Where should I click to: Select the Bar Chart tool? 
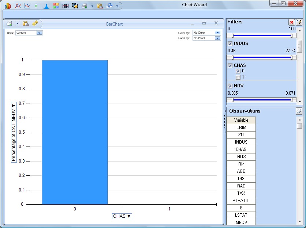7,5
